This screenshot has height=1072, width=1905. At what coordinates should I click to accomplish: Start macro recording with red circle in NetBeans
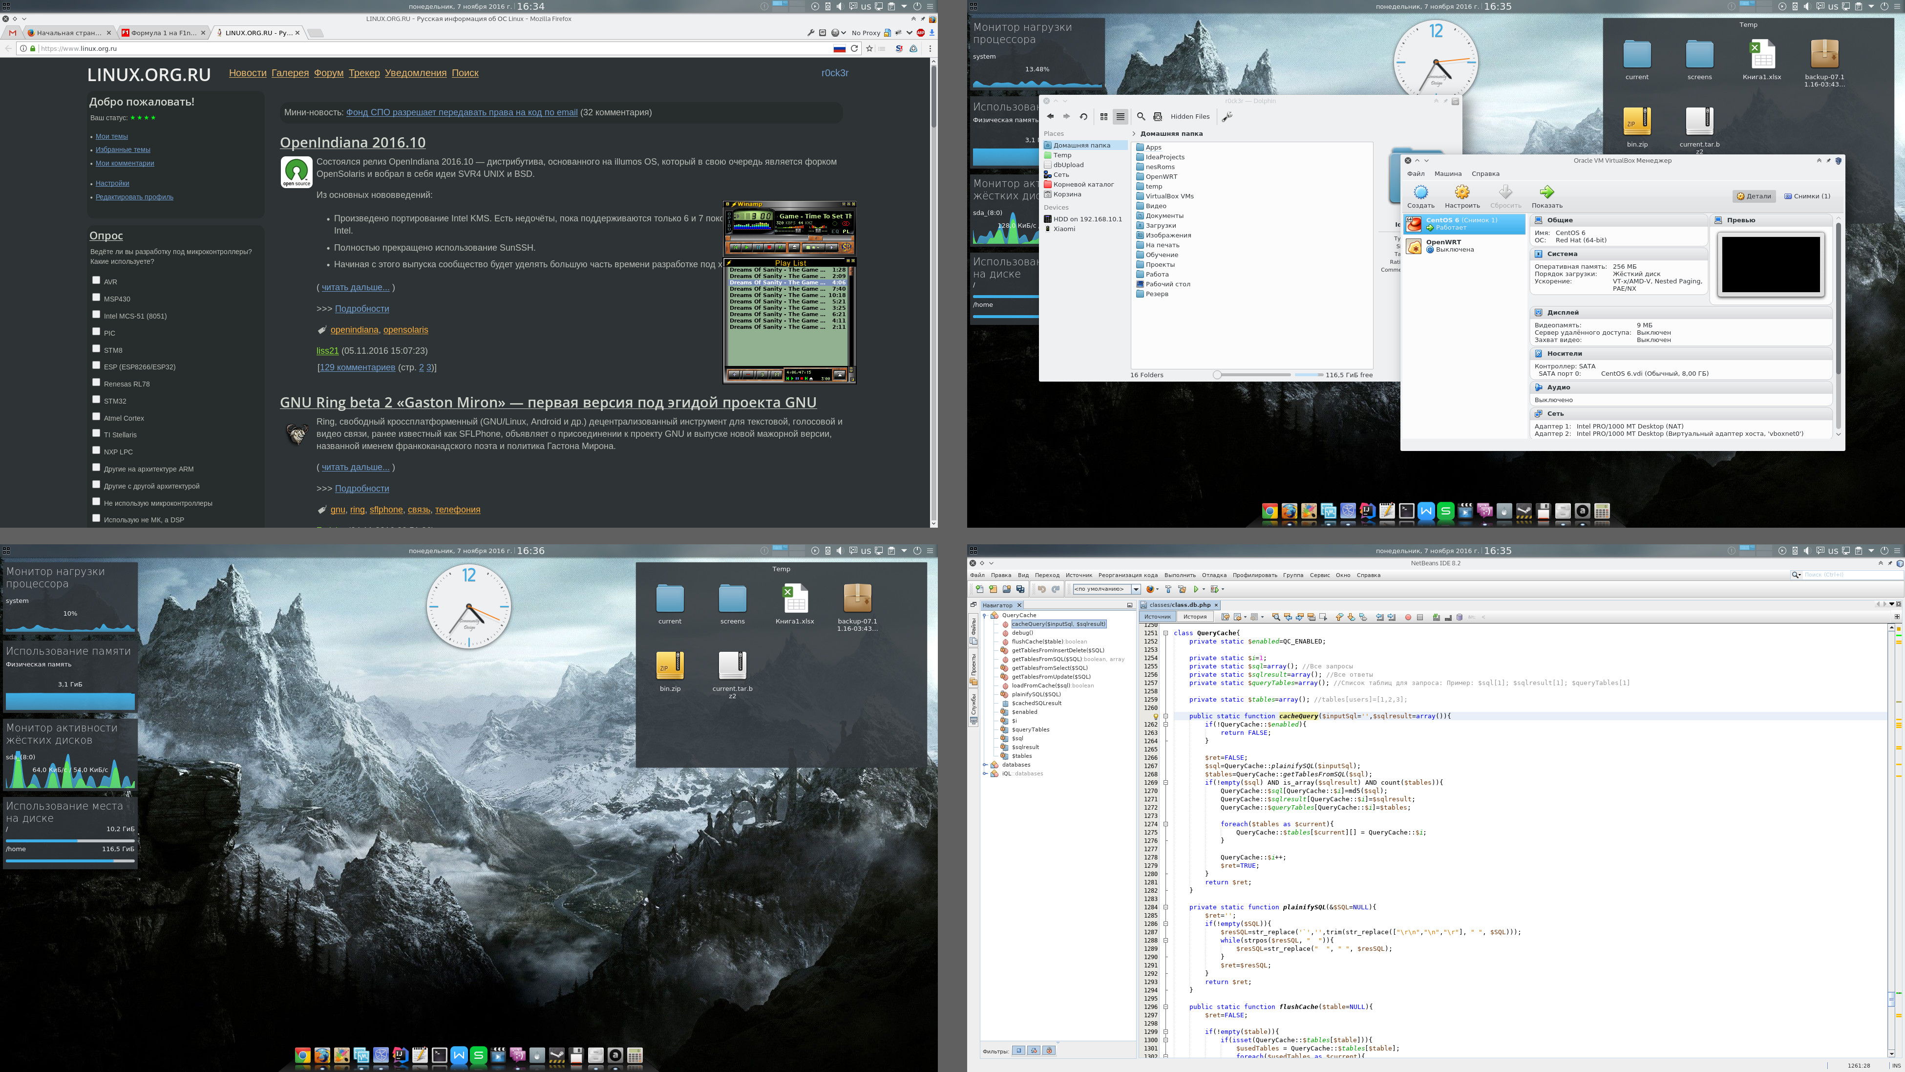point(1408,617)
